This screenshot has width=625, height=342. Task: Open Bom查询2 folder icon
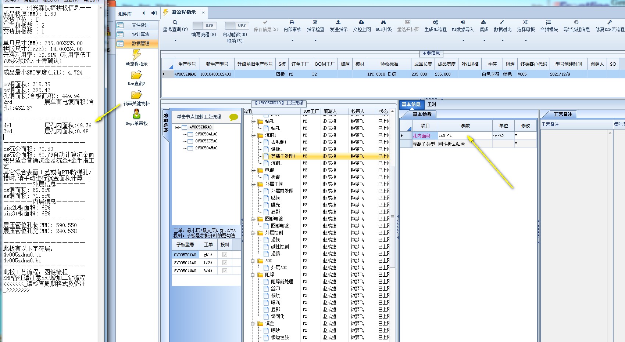click(x=136, y=75)
